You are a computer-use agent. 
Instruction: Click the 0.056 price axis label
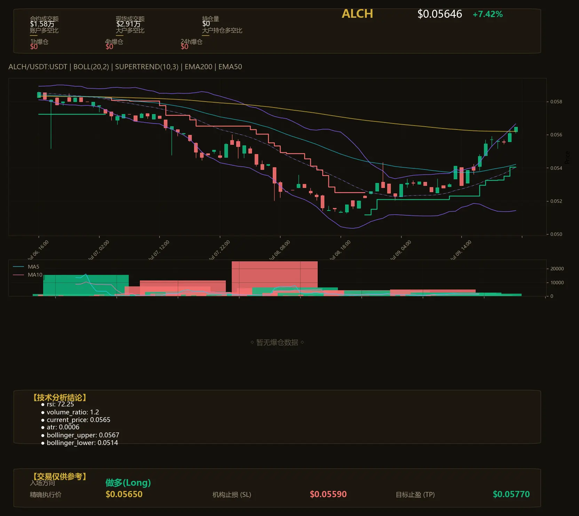click(556, 135)
